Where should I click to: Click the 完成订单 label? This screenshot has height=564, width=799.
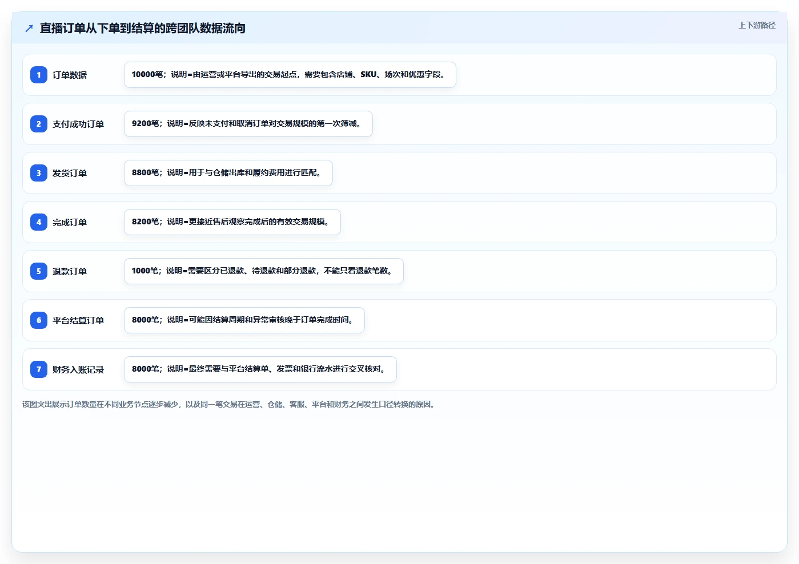pyautogui.click(x=70, y=222)
